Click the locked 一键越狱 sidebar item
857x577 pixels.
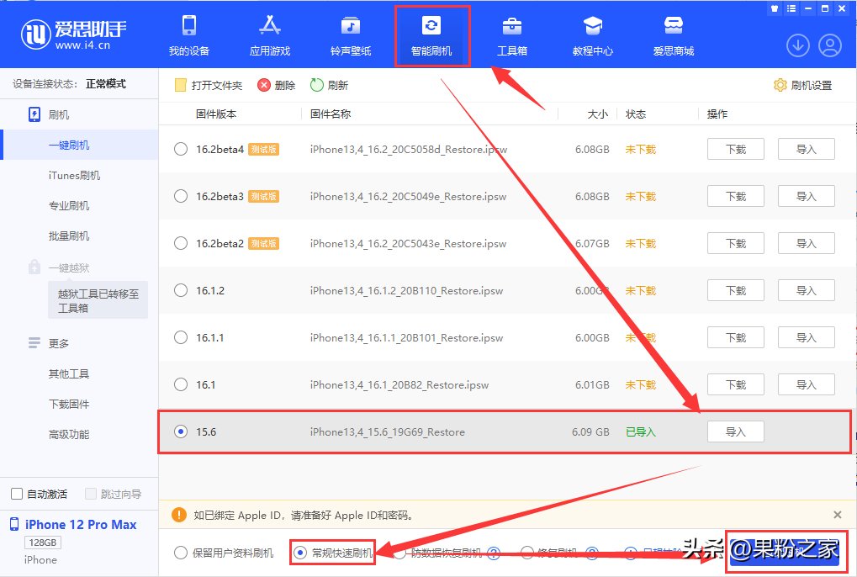click(68, 267)
